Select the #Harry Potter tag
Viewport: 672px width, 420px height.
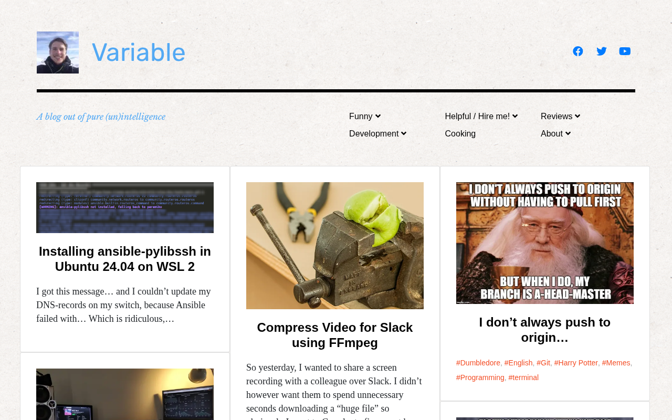pyautogui.click(x=576, y=363)
